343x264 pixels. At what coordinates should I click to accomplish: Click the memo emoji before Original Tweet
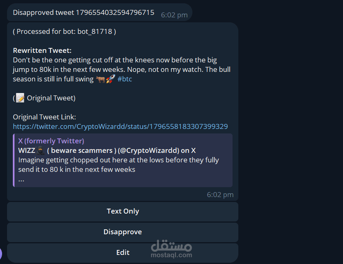point(20,98)
